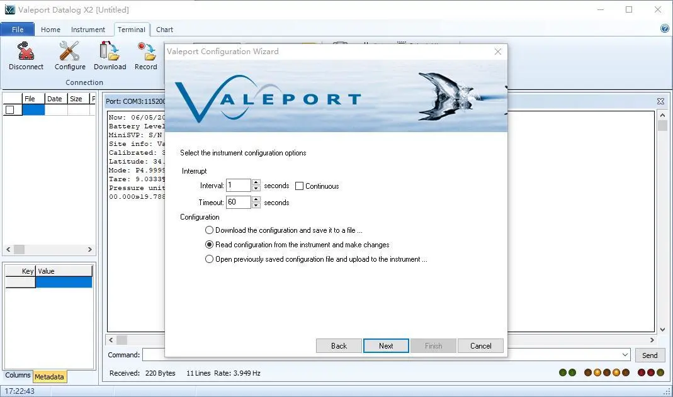Increase the Interval value with up arrow

click(256, 182)
